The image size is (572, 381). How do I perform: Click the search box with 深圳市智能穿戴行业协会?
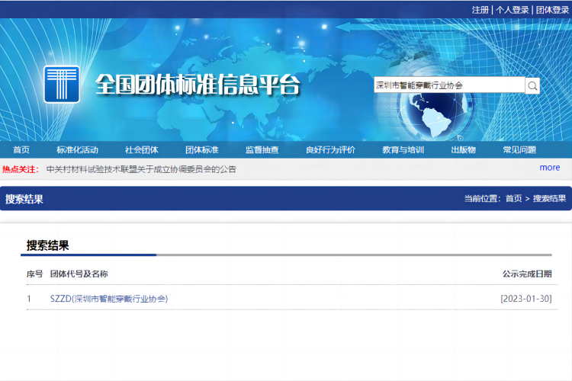[448, 86]
